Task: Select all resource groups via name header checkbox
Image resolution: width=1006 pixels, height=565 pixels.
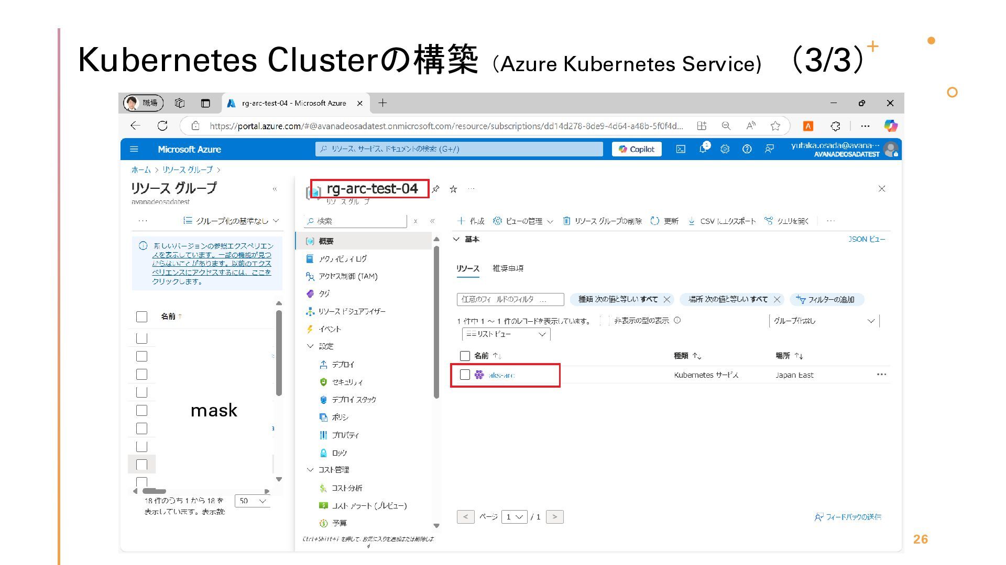Action: click(x=141, y=317)
